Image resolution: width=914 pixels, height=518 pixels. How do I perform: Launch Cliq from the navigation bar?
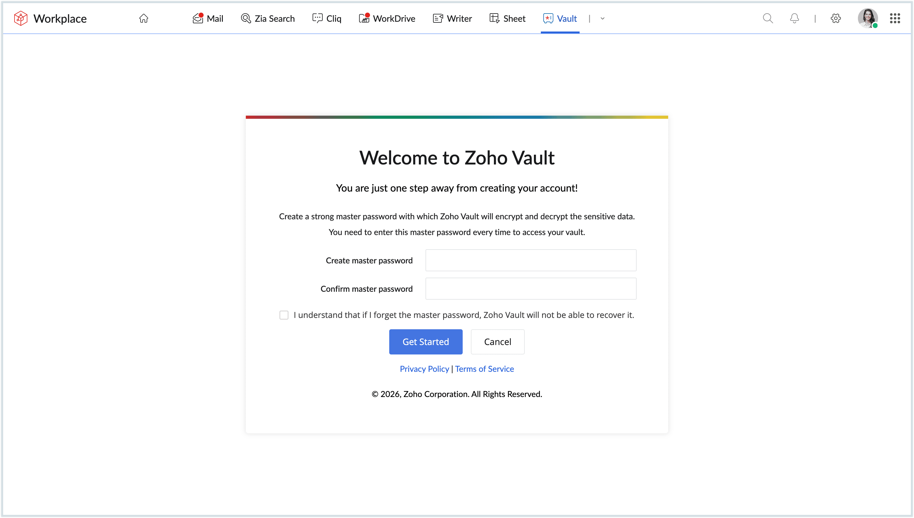[326, 18]
